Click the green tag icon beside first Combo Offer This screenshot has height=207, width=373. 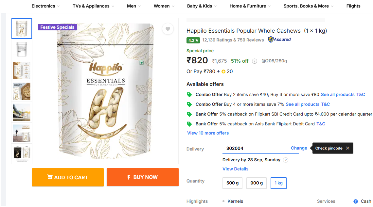(189, 95)
